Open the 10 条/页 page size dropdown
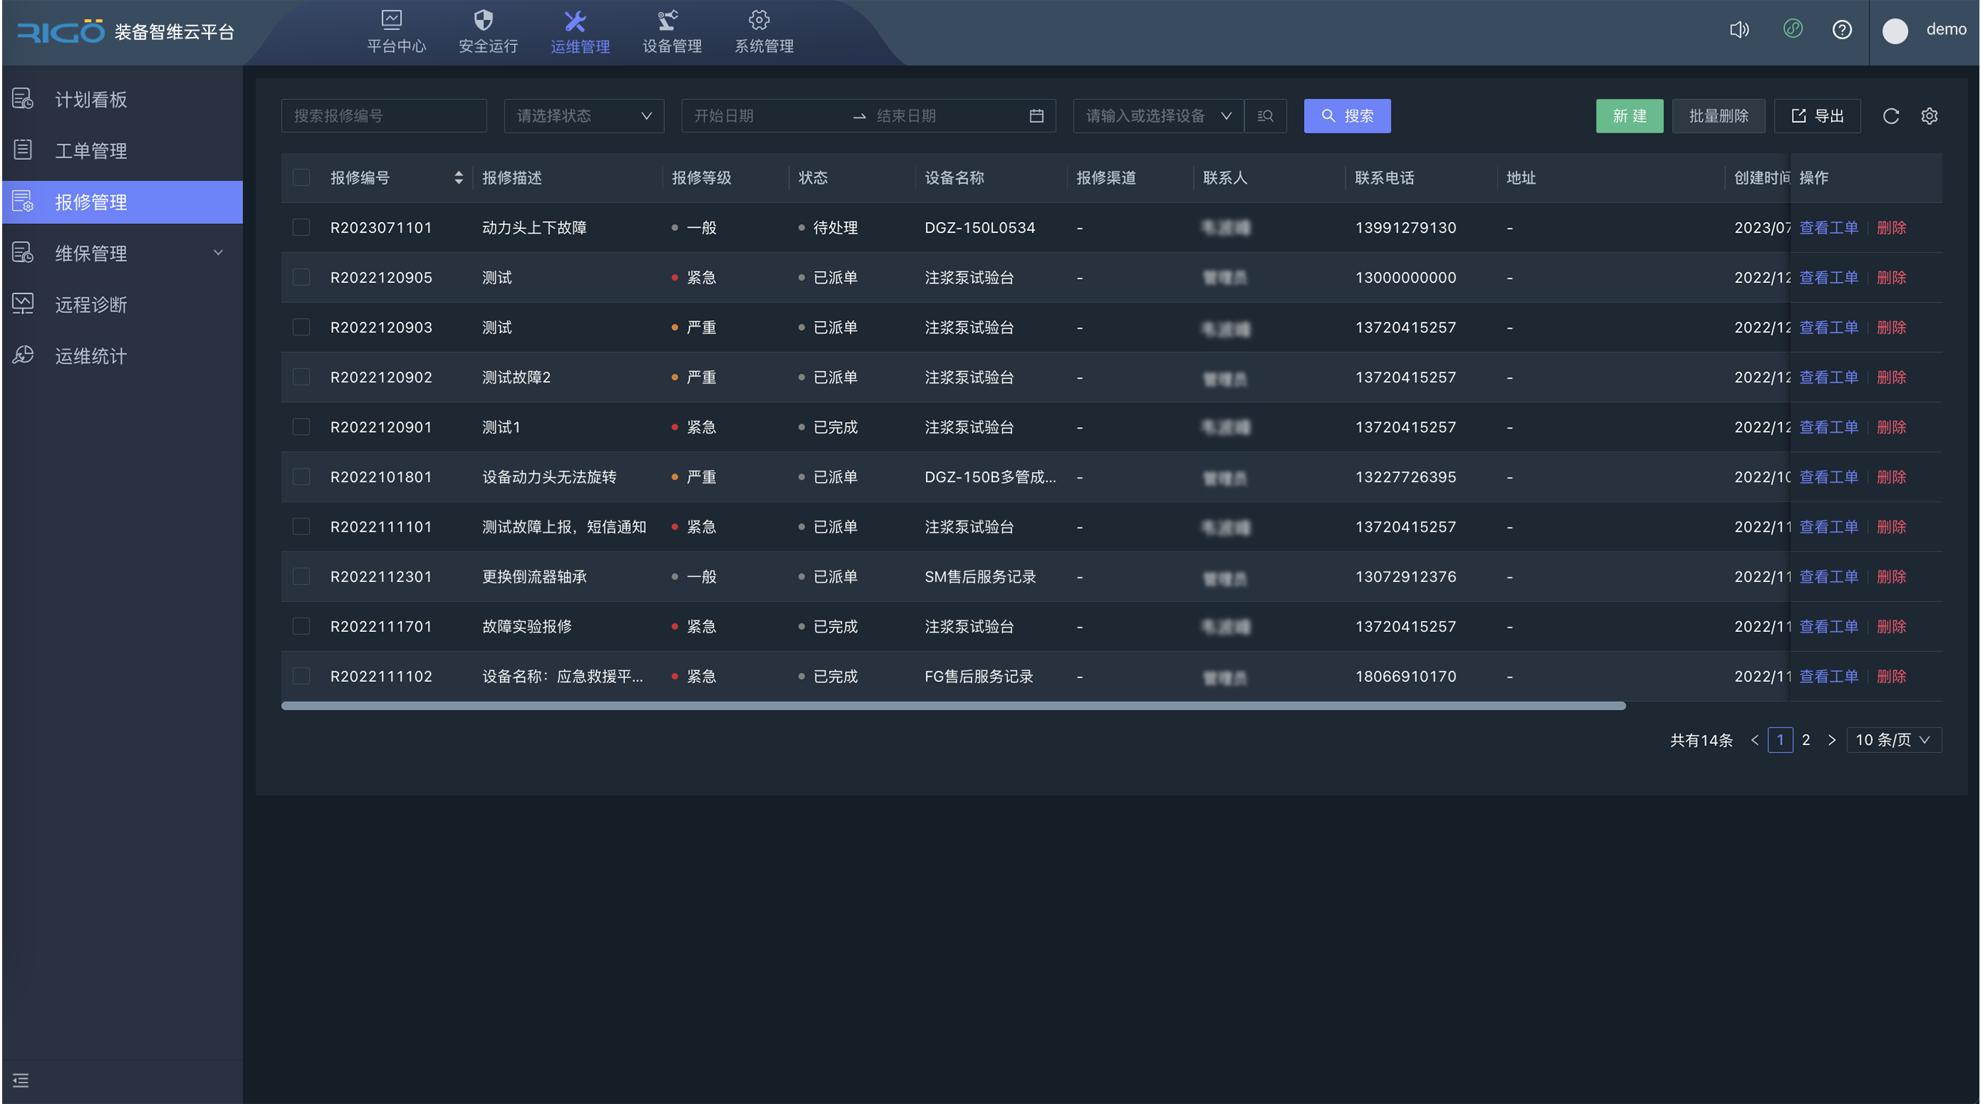Image resolution: width=1983 pixels, height=1104 pixels. pyautogui.click(x=1893, y=740)
